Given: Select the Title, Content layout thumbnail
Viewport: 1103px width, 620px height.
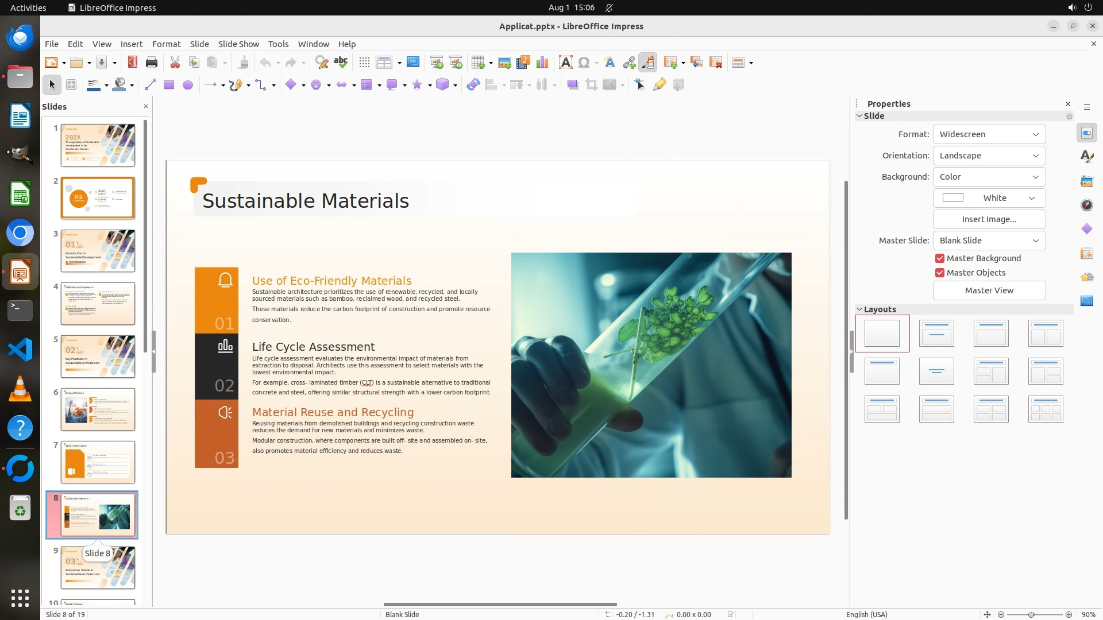Looking at the screenshot, I should click(991, 334).
